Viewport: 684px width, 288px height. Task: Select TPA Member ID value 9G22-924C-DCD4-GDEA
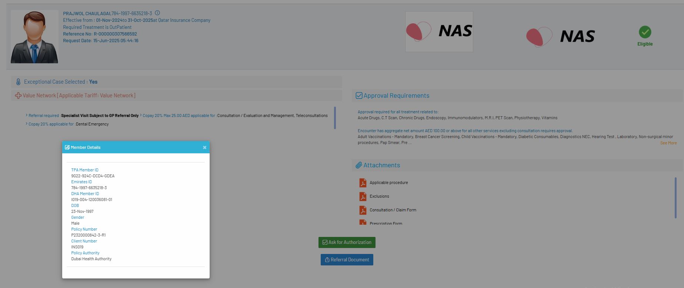(93, 176)
